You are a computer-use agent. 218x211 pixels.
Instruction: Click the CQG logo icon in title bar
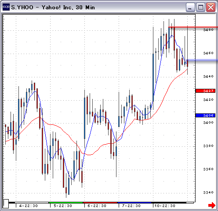[6, 7]
